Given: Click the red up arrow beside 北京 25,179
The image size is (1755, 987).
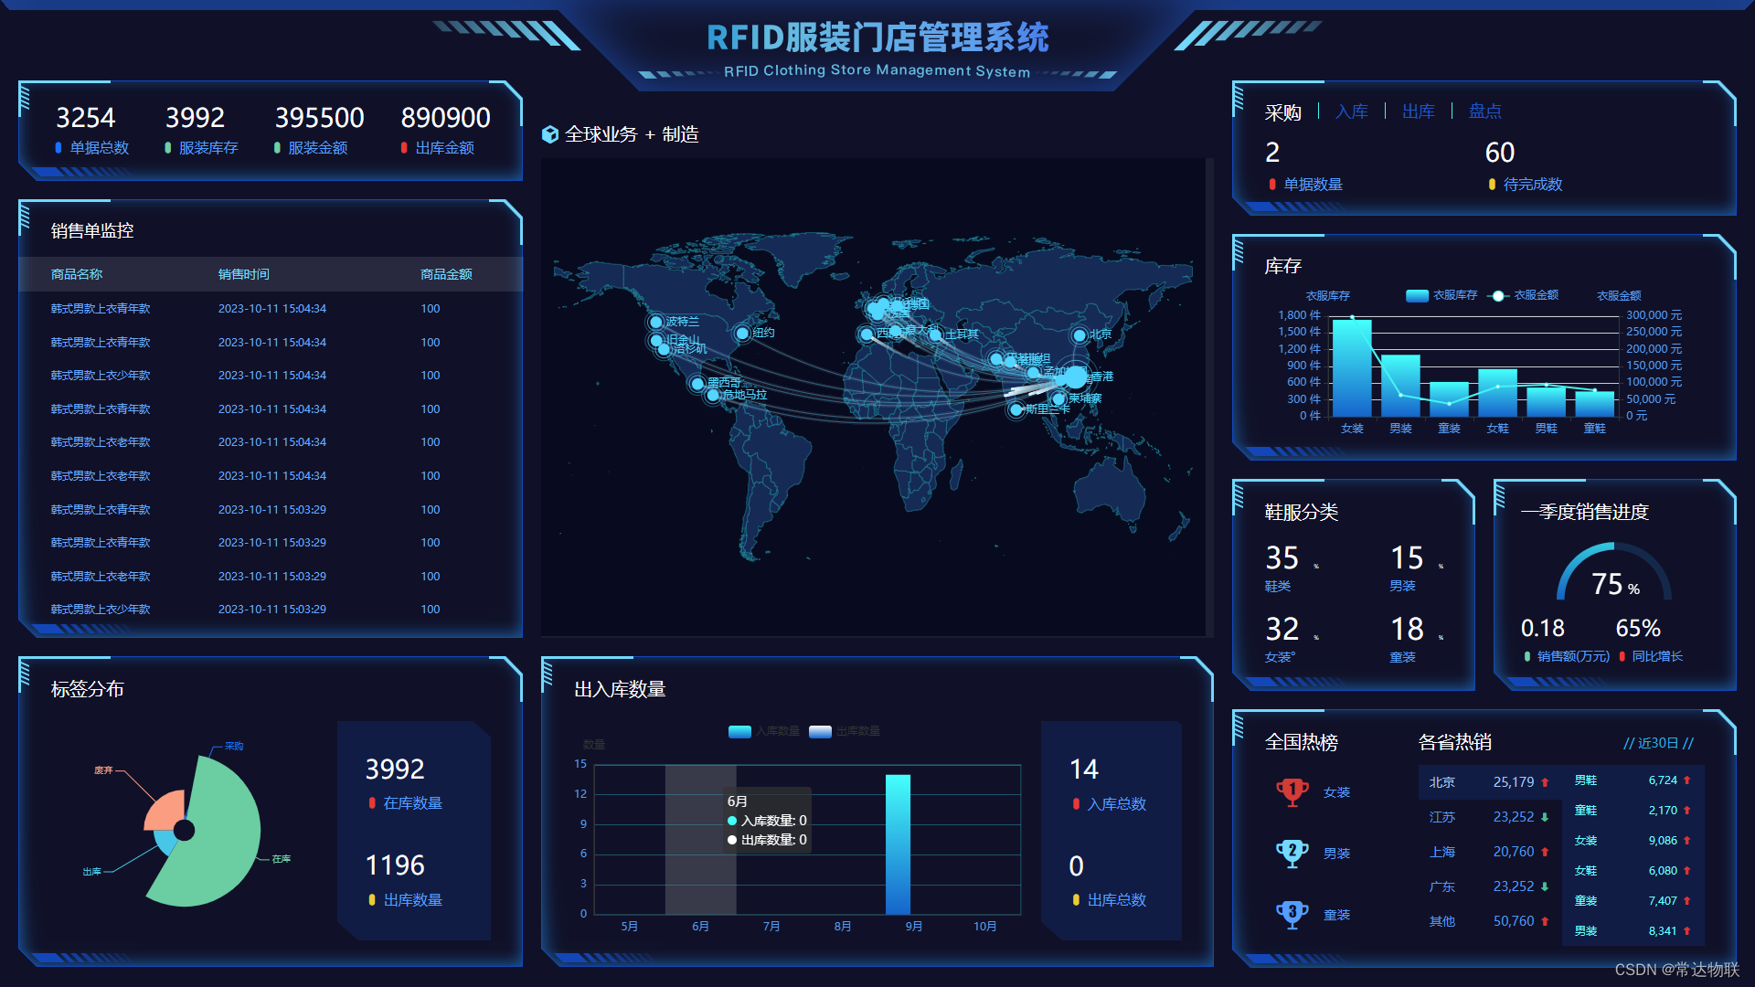Looking at the screenshot, I should tap(1545, 782).
